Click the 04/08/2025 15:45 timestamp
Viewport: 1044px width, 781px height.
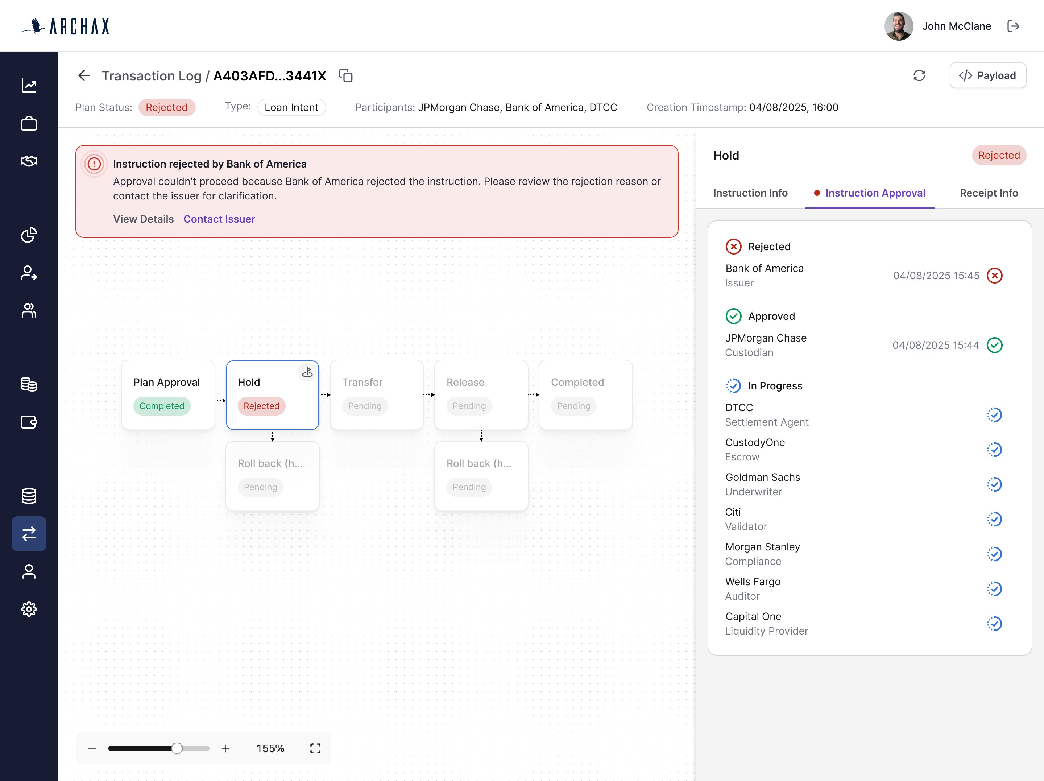(936, 276)
